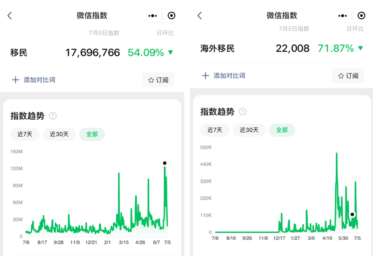The width and height of the screenshot is (373, 256).
Task: Select 近30天 range for 移民 chart
Action: click(x=59, y=134)
